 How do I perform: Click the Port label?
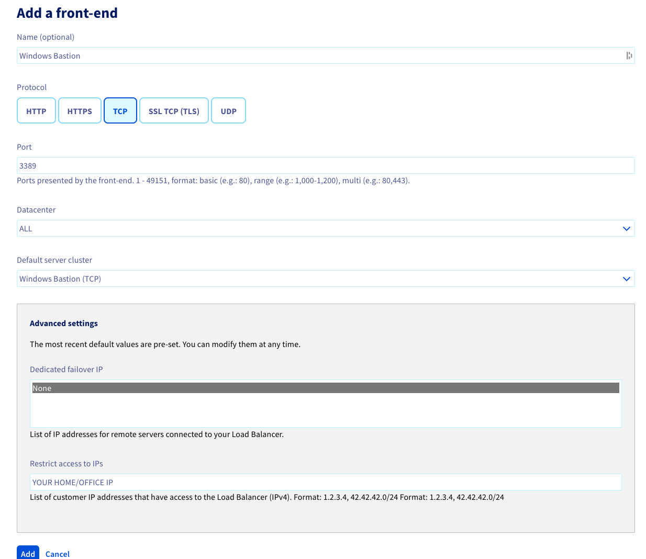pos(24,147)
